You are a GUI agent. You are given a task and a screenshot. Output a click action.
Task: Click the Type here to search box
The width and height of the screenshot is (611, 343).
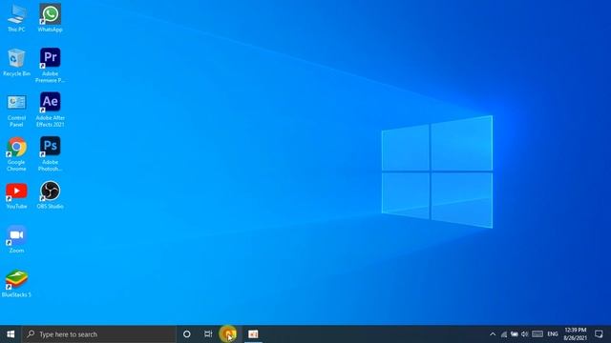(98, 334)
